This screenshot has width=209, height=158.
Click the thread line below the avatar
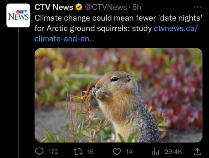click(18, 93)
